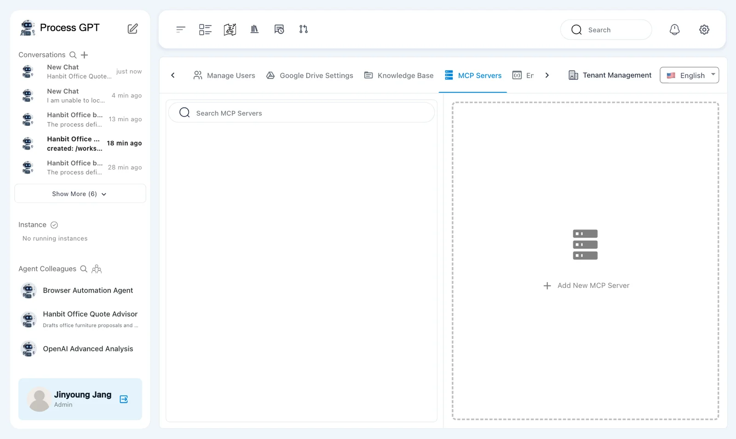The image size is (736, 439).
Task: Open the Process GPT home logo
Action: (x=60, y=28)
